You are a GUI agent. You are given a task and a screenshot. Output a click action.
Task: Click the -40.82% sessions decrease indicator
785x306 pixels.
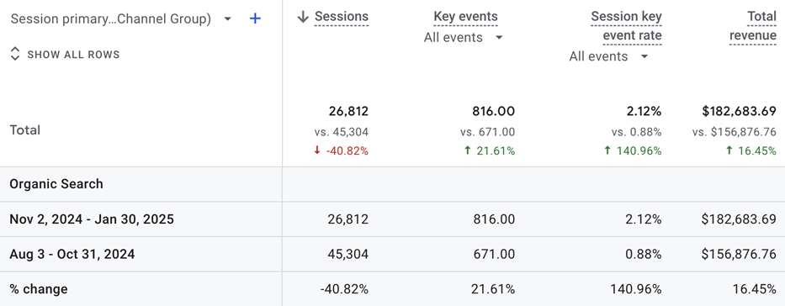coord(341,150)
